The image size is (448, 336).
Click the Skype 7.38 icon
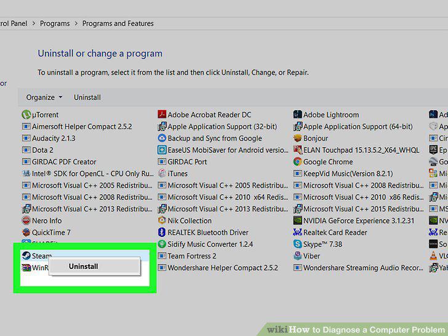tap(297, 244)
